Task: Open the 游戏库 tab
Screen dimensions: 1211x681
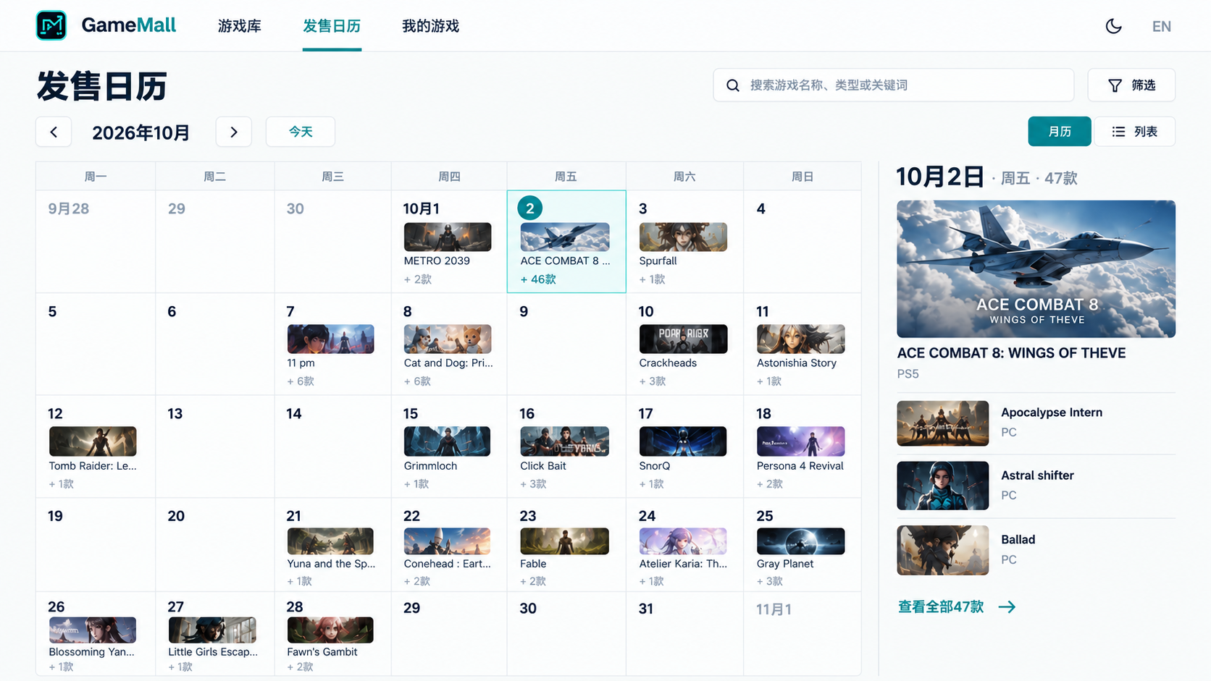Action: (x=239, y=26)
